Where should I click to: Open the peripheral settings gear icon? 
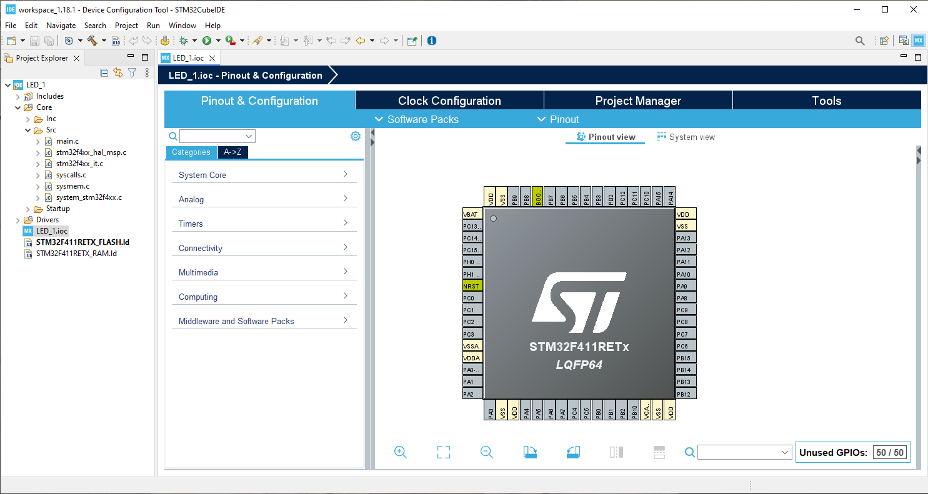pos(355,136)
